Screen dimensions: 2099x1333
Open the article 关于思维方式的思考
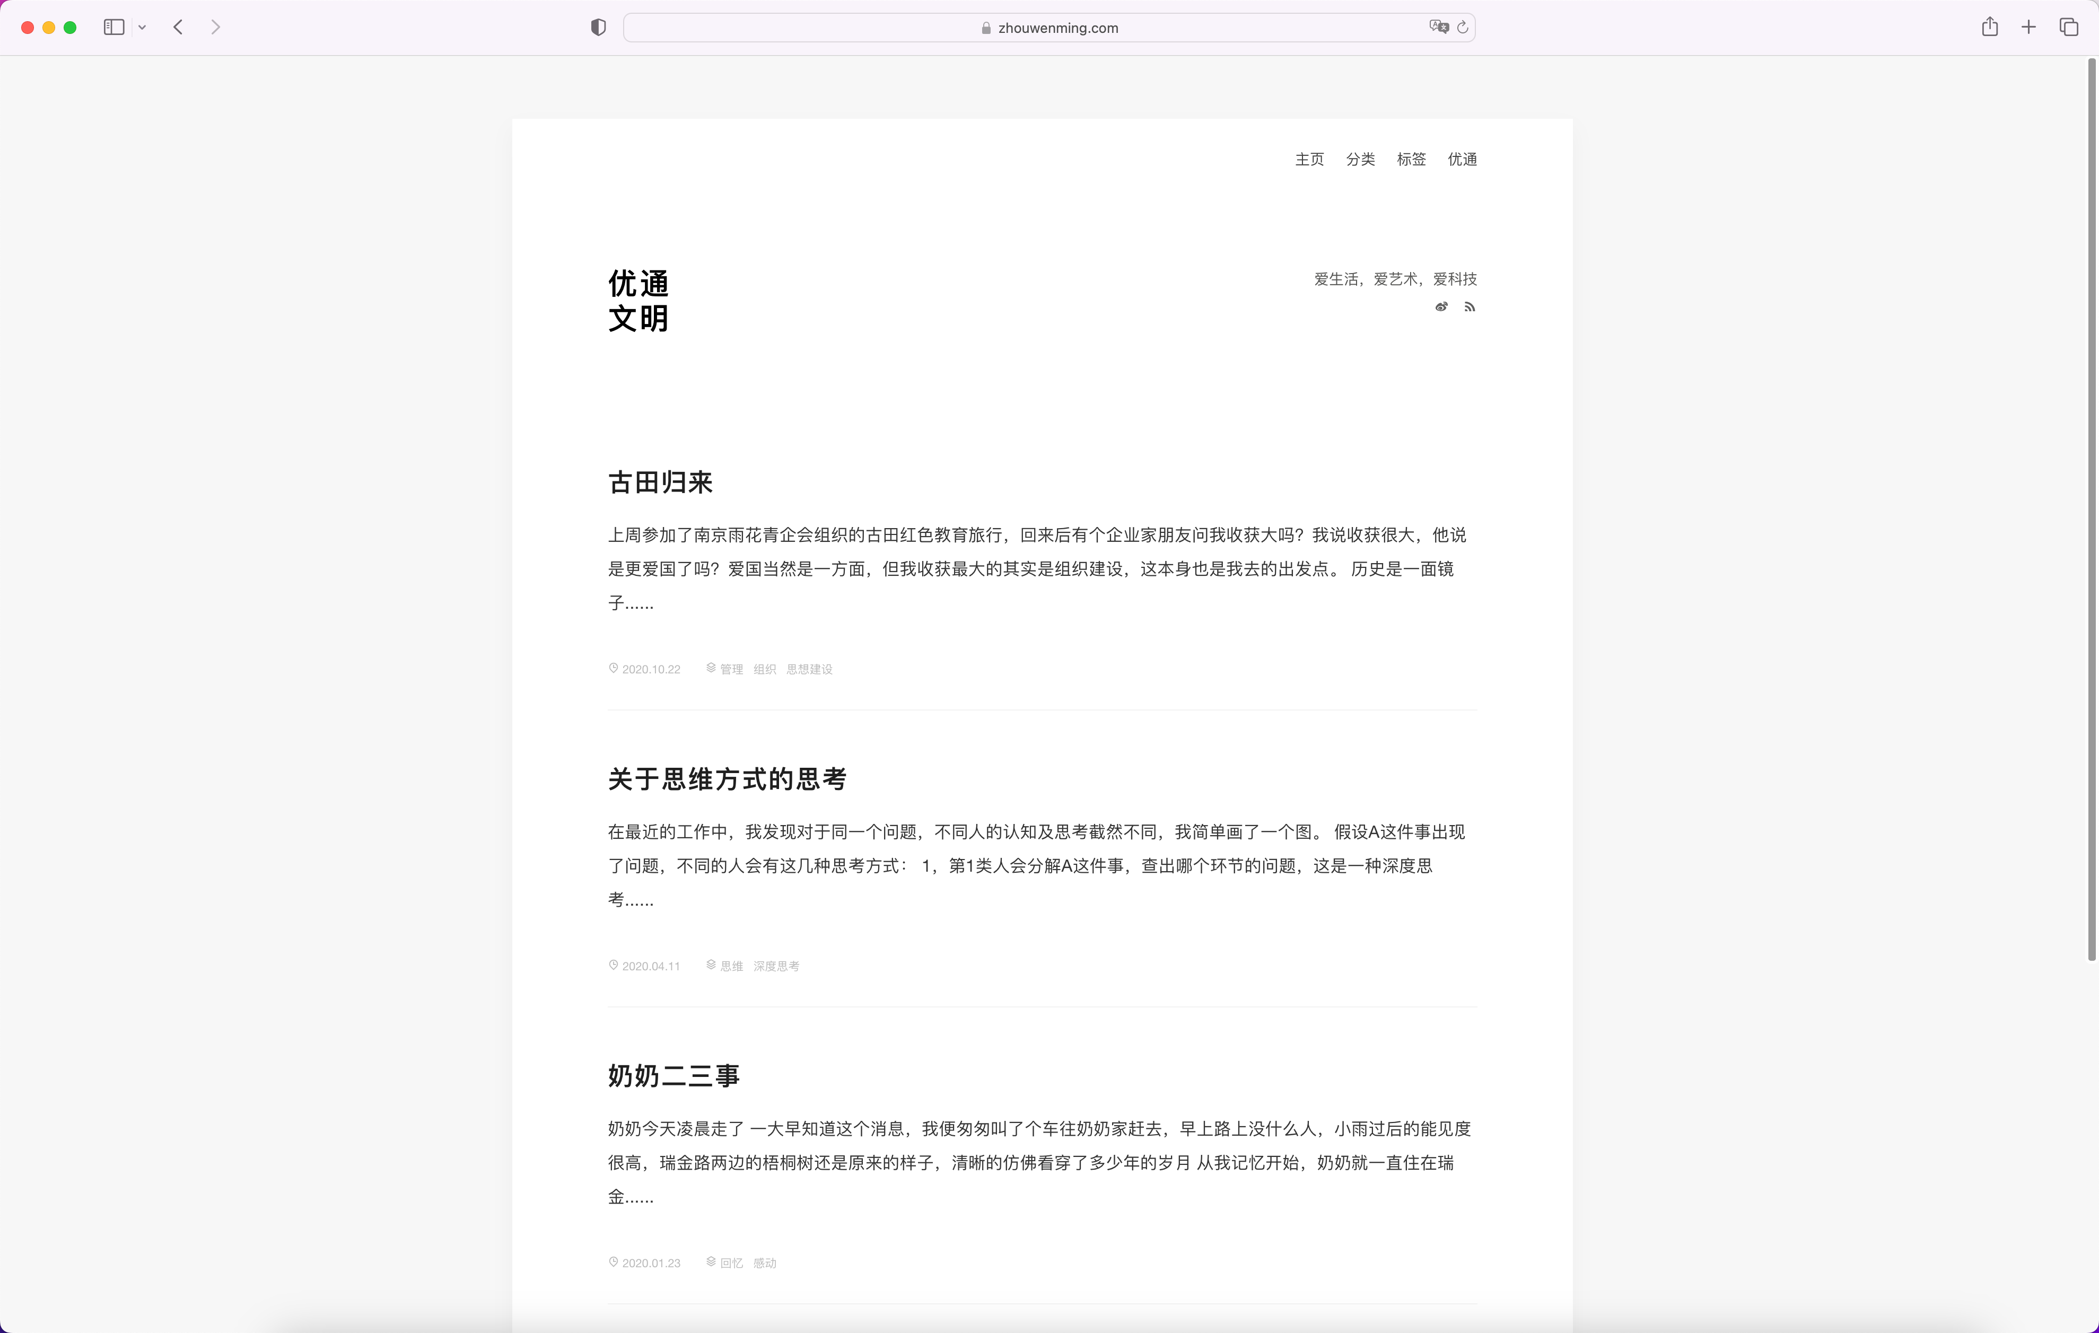click(727, 778)
